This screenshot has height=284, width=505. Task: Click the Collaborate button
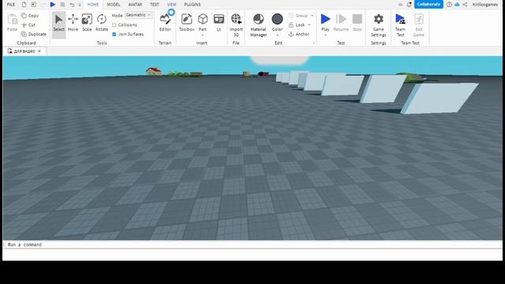(428, 4)
